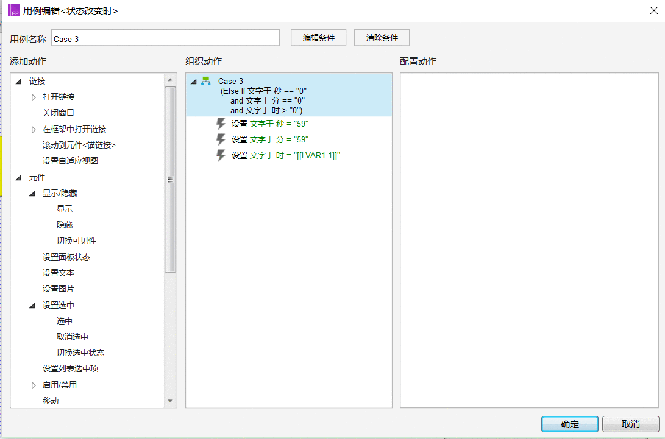The height and width of the screenshot is (439, 665).
Task: Select the 隐藏 action
Action: (x=65, y=225)
